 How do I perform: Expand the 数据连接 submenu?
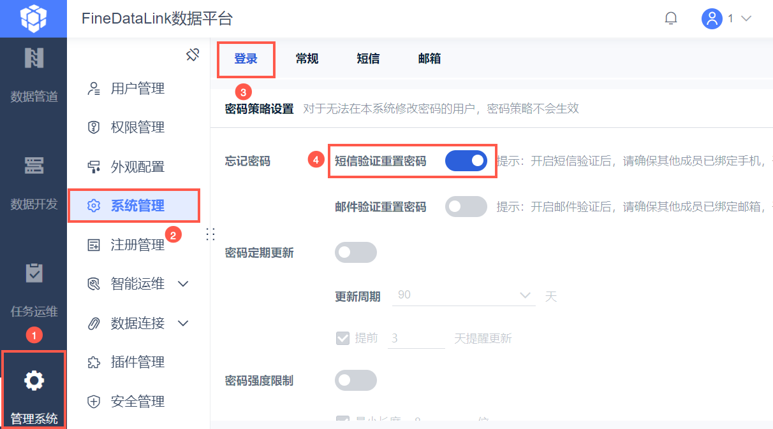click(183, 323)
